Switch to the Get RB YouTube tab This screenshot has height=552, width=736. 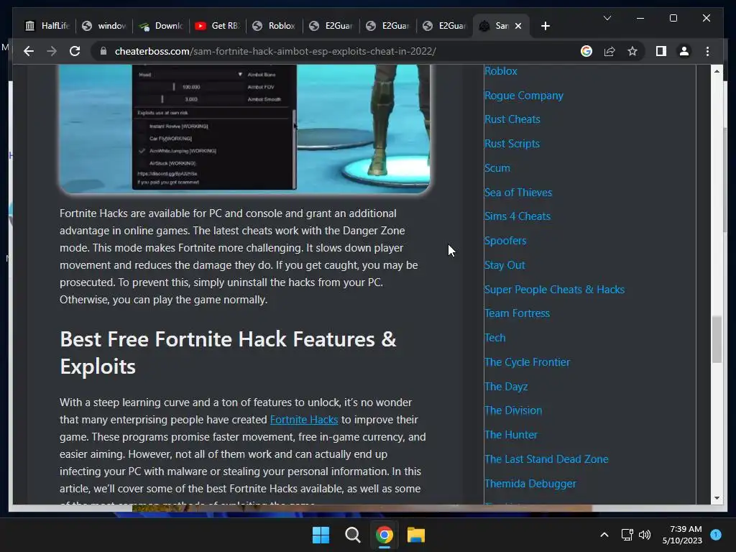tap(217, 26)
